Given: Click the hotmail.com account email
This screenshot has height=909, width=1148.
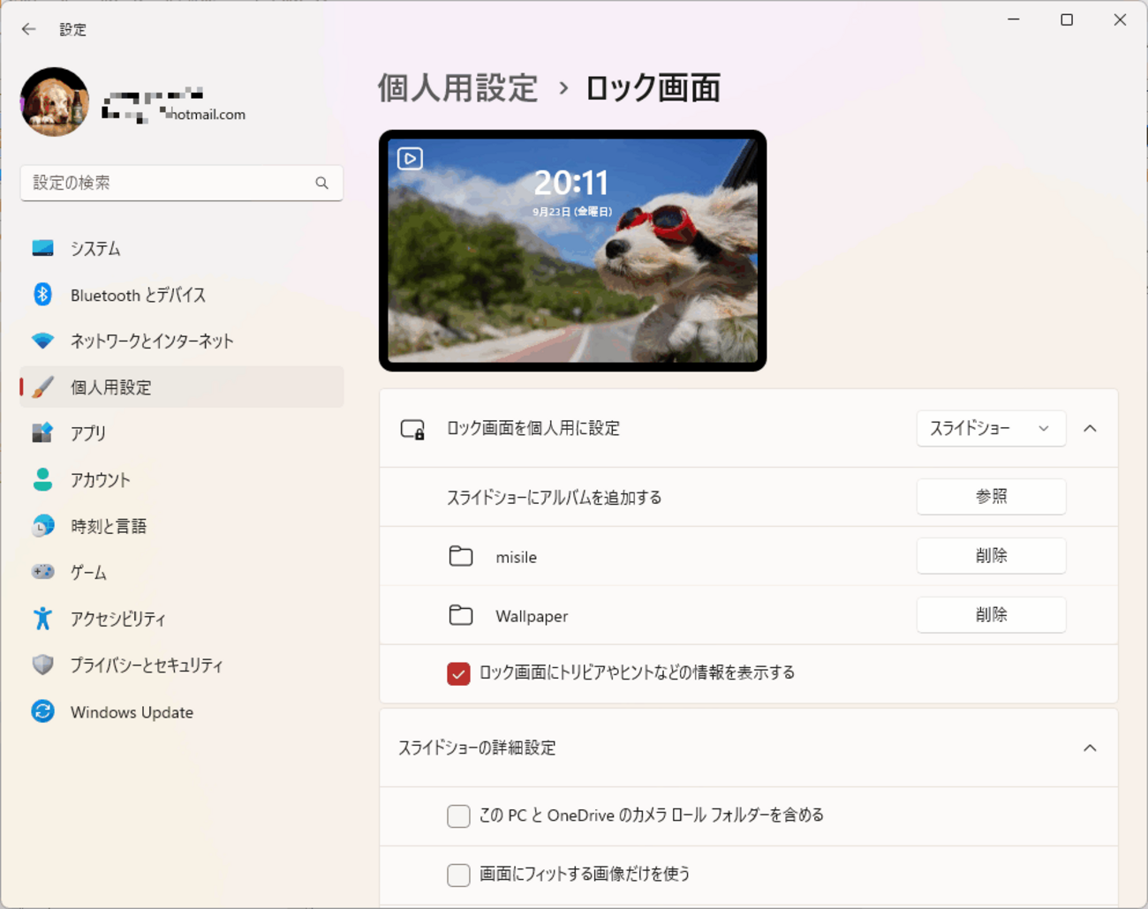Looking at the screenshot, I should 174,114.
